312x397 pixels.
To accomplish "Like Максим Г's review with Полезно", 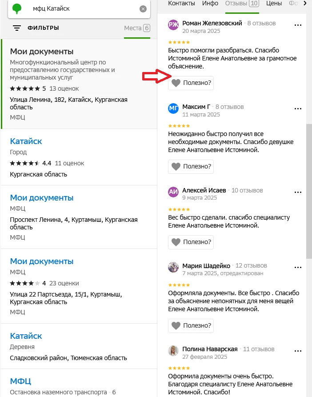I will [191, 167].
